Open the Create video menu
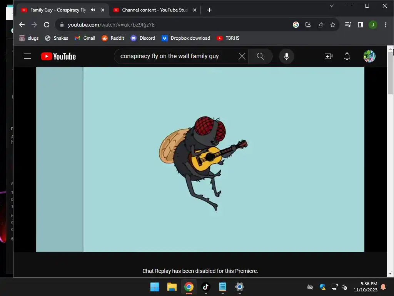 (329, 56)
